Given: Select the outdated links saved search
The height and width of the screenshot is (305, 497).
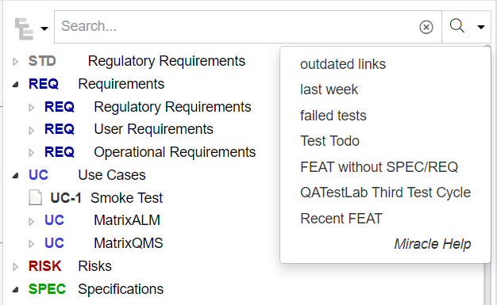Looking at the screenshot, I should click(x=343, y=64).
